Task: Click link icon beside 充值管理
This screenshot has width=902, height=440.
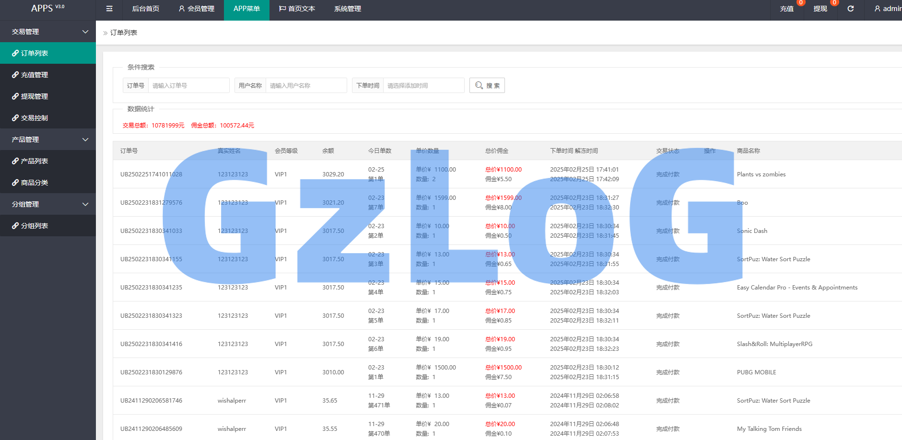Action: click(x=15, y=75)
